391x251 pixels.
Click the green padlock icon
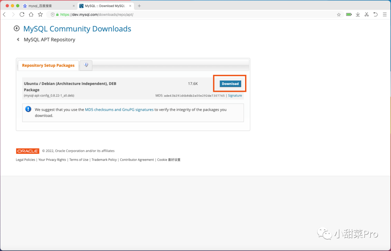57,14
